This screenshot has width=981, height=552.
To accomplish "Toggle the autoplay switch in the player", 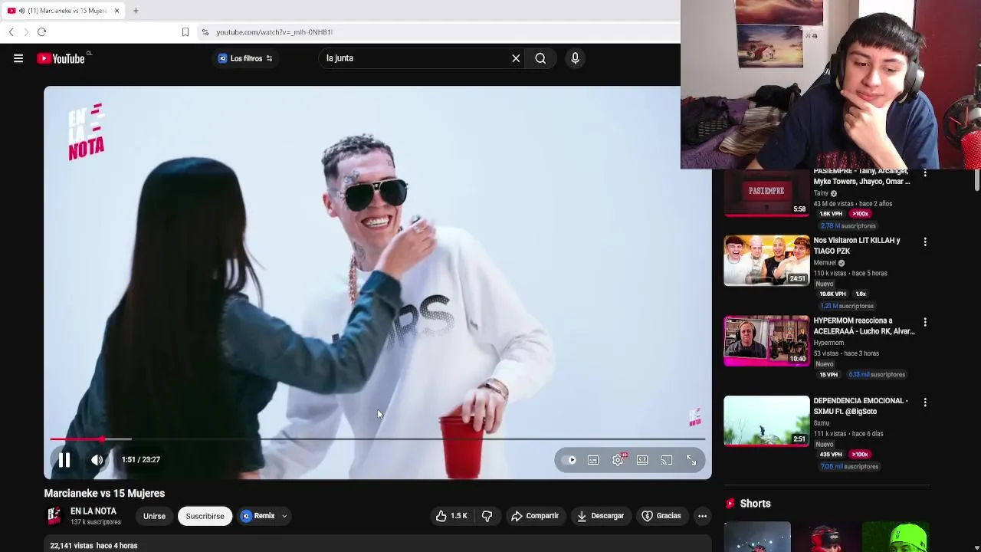I will pos(569,460).
